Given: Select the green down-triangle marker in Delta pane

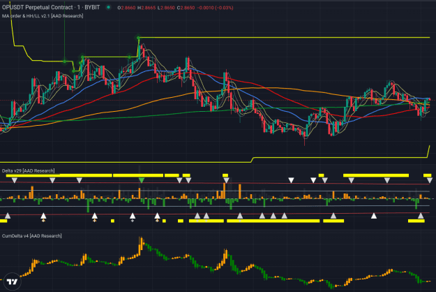Looking at the screenshot, I should click(142, 180).
